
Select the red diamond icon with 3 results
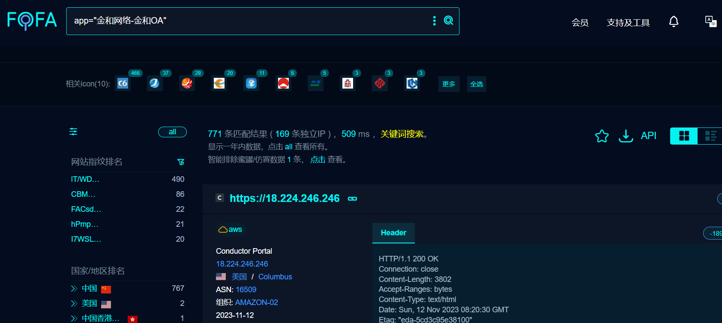coord(380,83)
